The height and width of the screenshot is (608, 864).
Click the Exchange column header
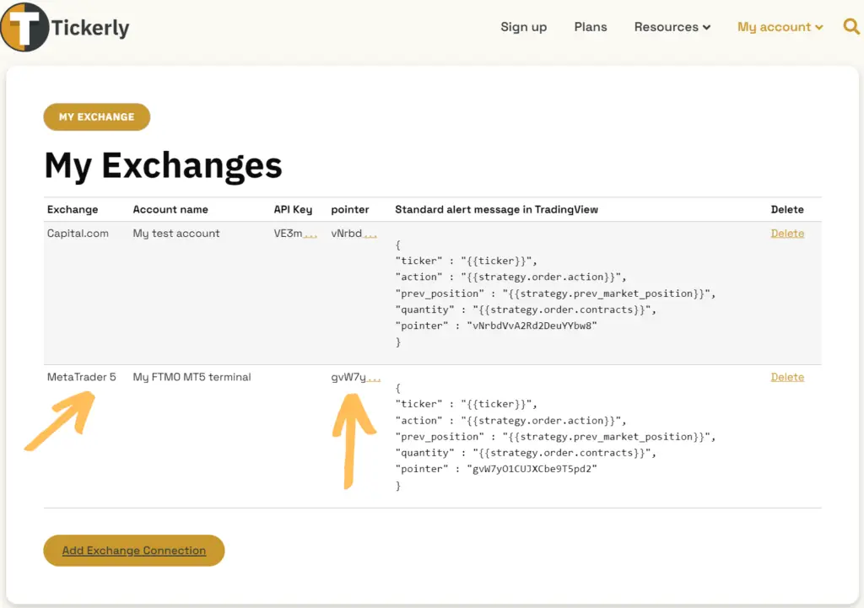click(x=73, y=209)
